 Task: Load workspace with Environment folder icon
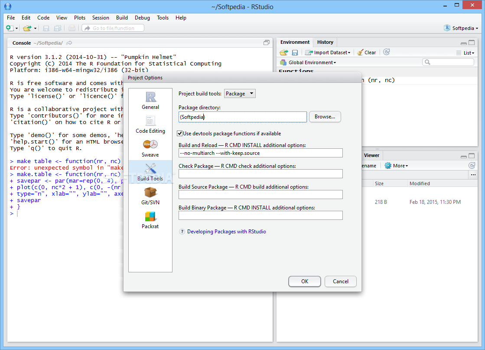[x=283, y=52]
